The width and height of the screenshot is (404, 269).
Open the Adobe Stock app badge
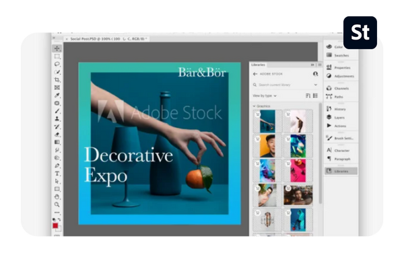tap(360, 32)
